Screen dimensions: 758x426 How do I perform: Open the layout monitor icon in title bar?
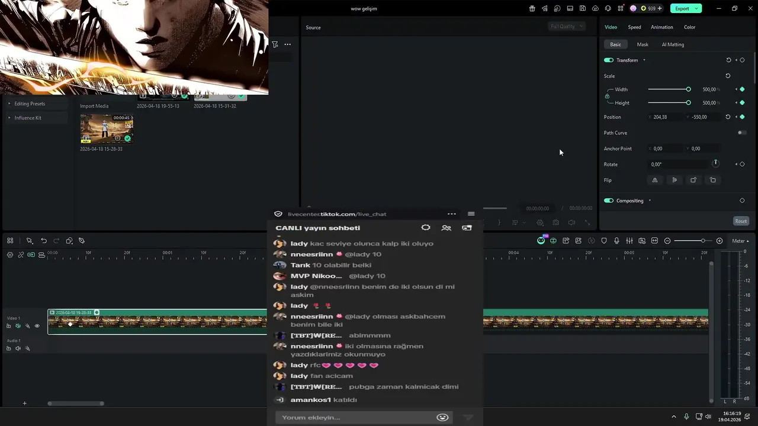tap(570, 8)
